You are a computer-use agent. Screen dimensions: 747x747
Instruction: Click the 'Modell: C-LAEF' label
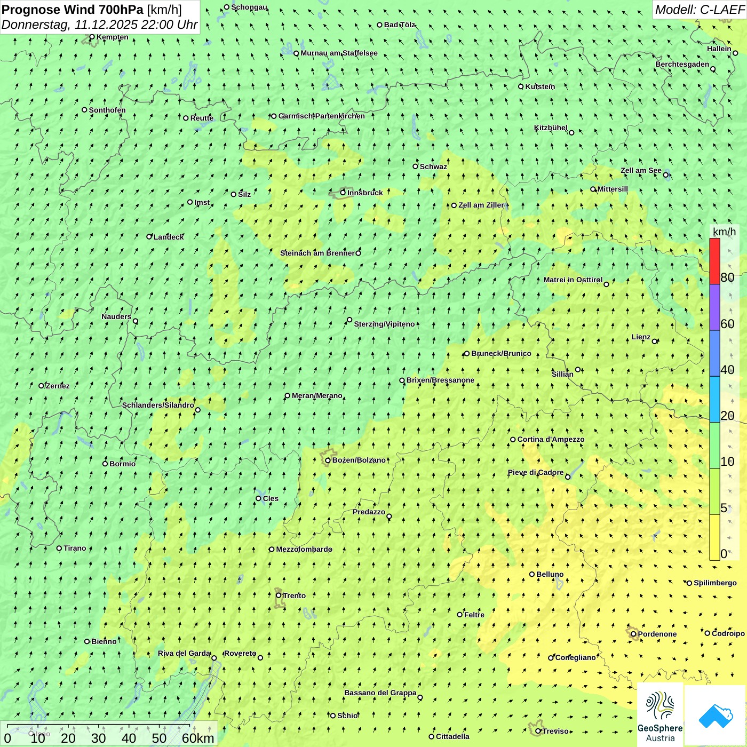coord(699,10)
